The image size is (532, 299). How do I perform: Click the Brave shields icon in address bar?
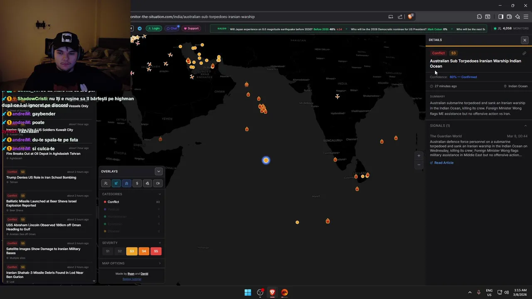point(410,17)
